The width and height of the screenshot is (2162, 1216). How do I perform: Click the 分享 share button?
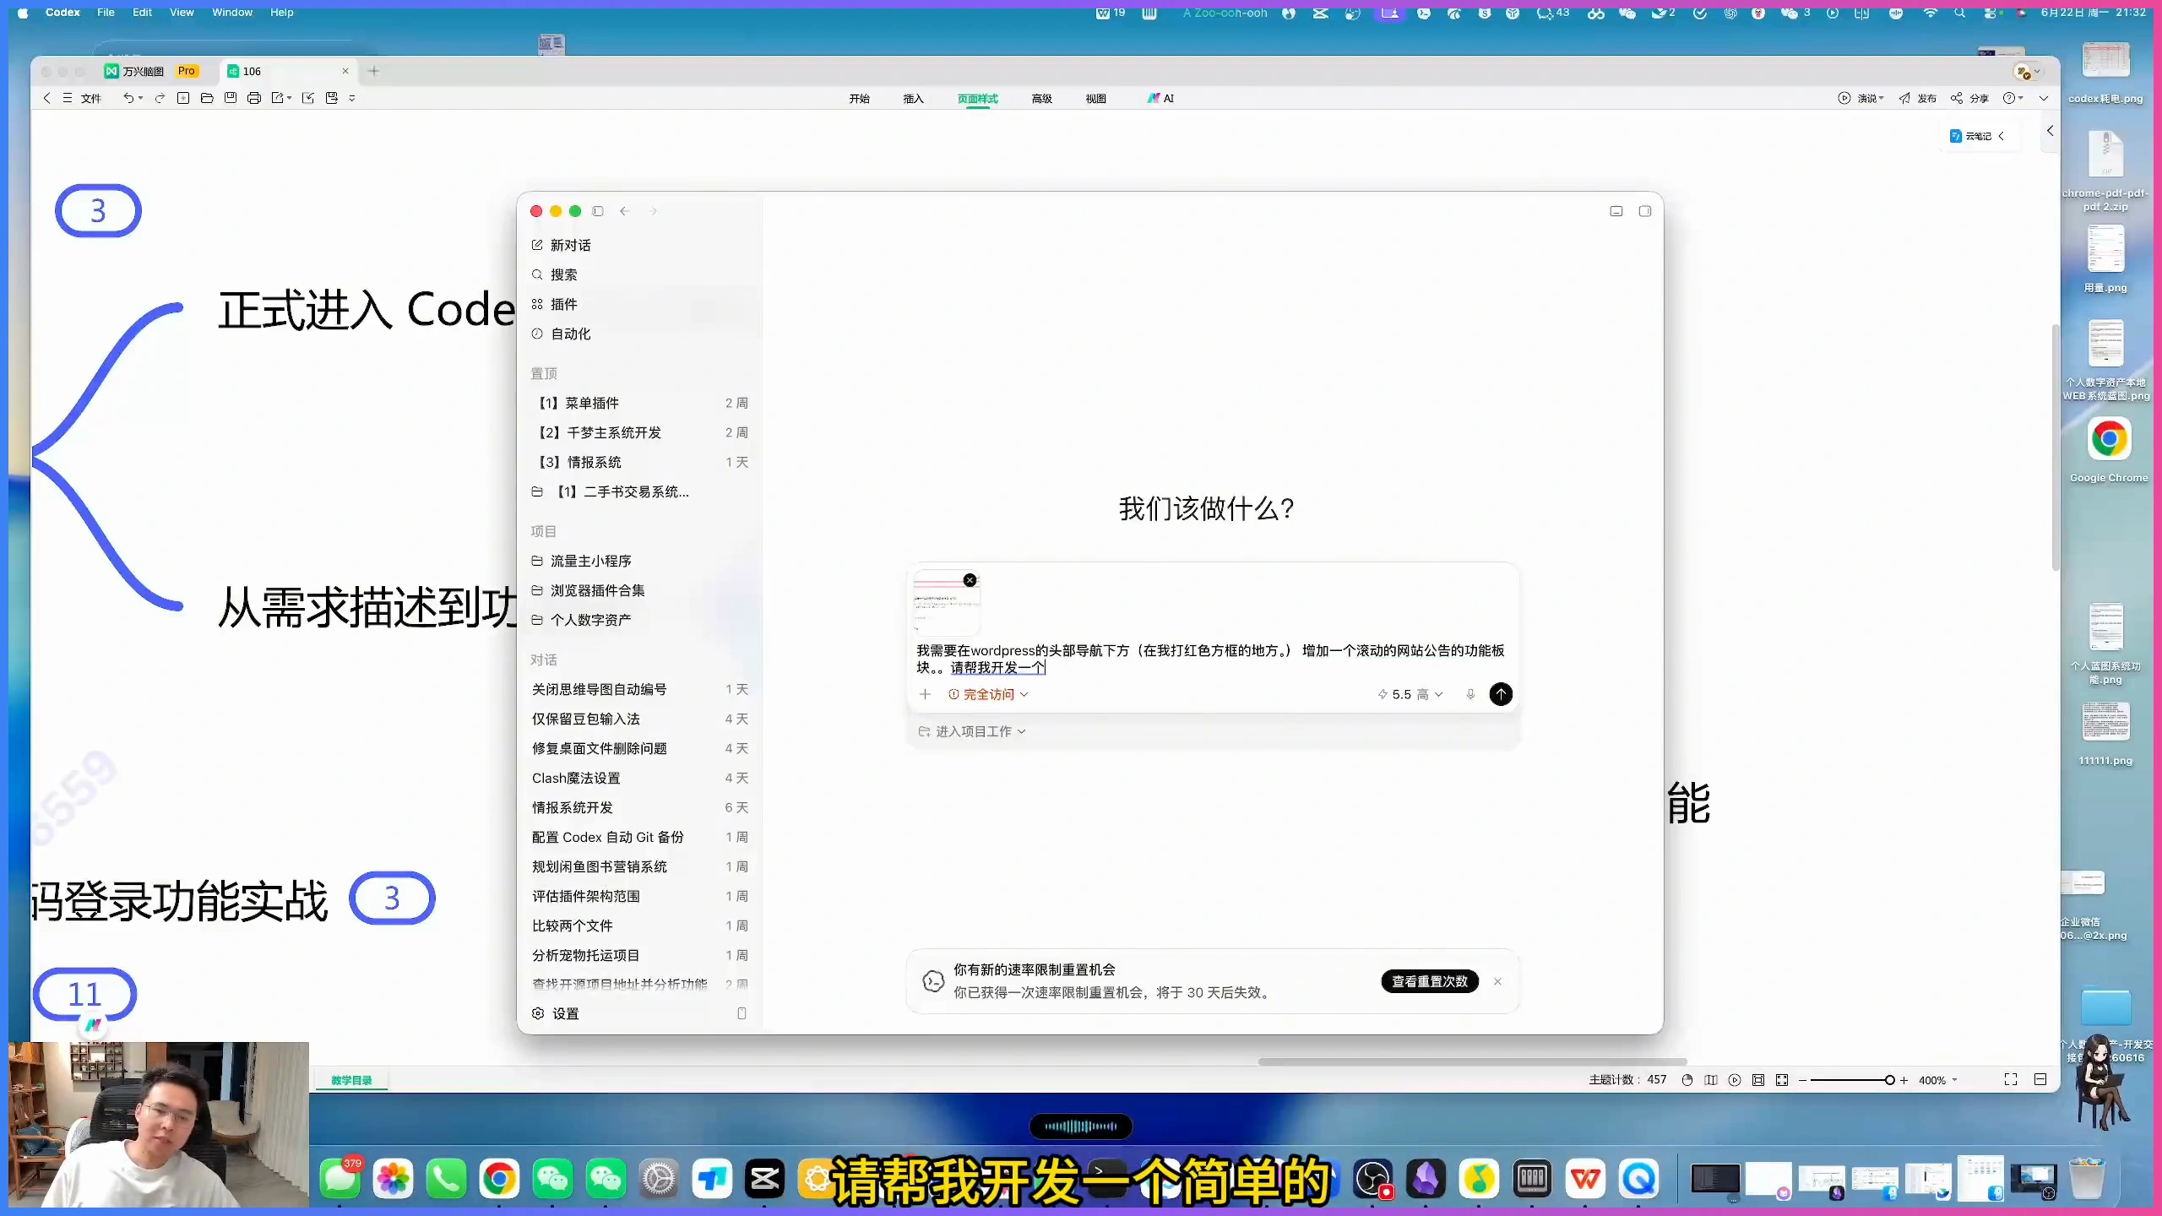pos(1969,99)
